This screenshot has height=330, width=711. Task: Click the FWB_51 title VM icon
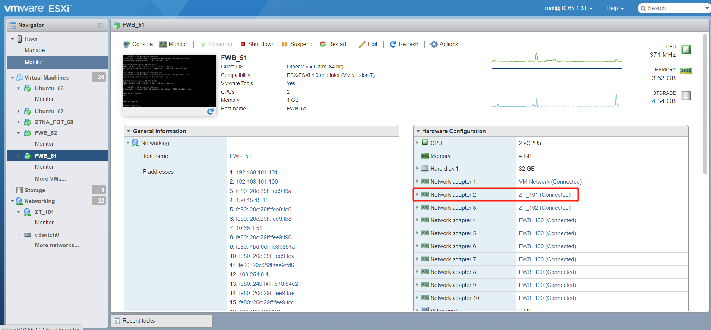[117, 25]
